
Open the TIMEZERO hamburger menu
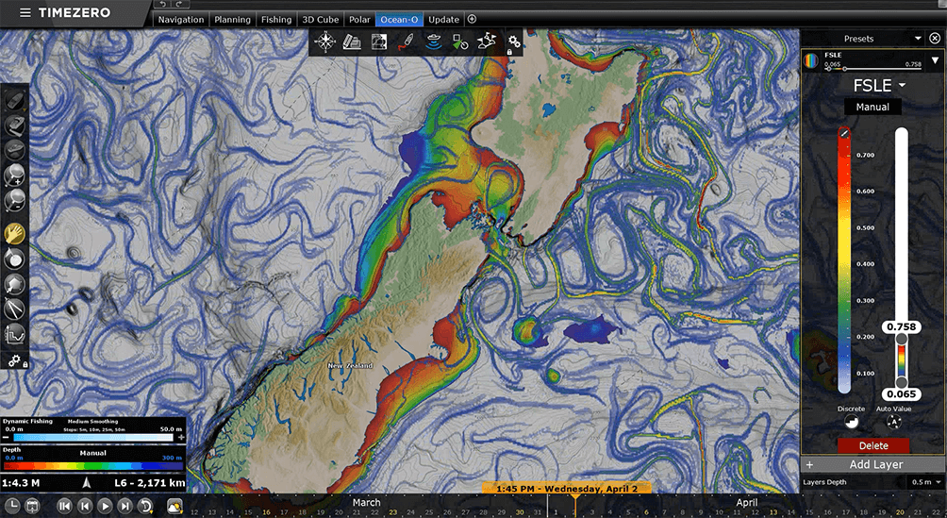point(22,12)
